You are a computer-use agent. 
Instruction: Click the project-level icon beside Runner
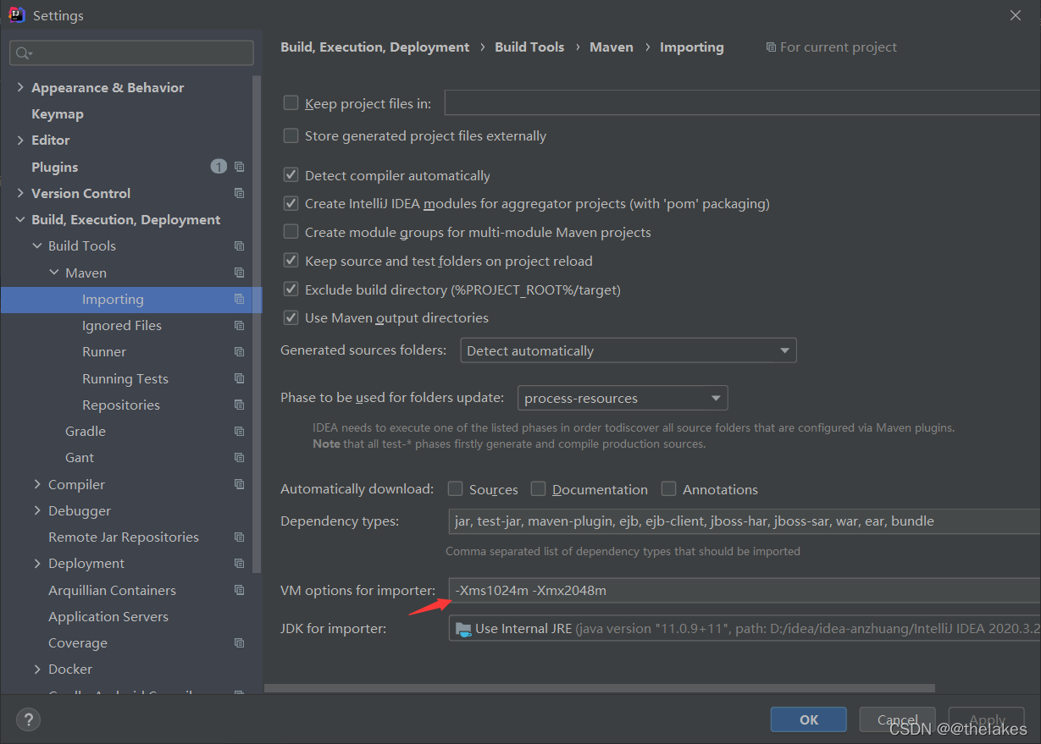(240, 352)
